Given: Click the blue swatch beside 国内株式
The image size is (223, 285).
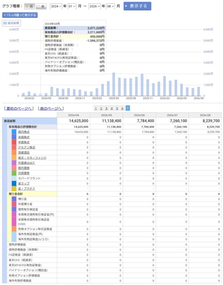Looking at the screenshot, I should pos(14,132).
